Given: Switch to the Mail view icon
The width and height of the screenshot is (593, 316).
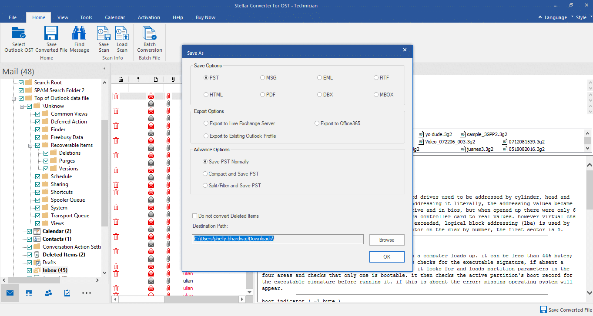Looking at the screenshot, I should (x=10, y=293).
